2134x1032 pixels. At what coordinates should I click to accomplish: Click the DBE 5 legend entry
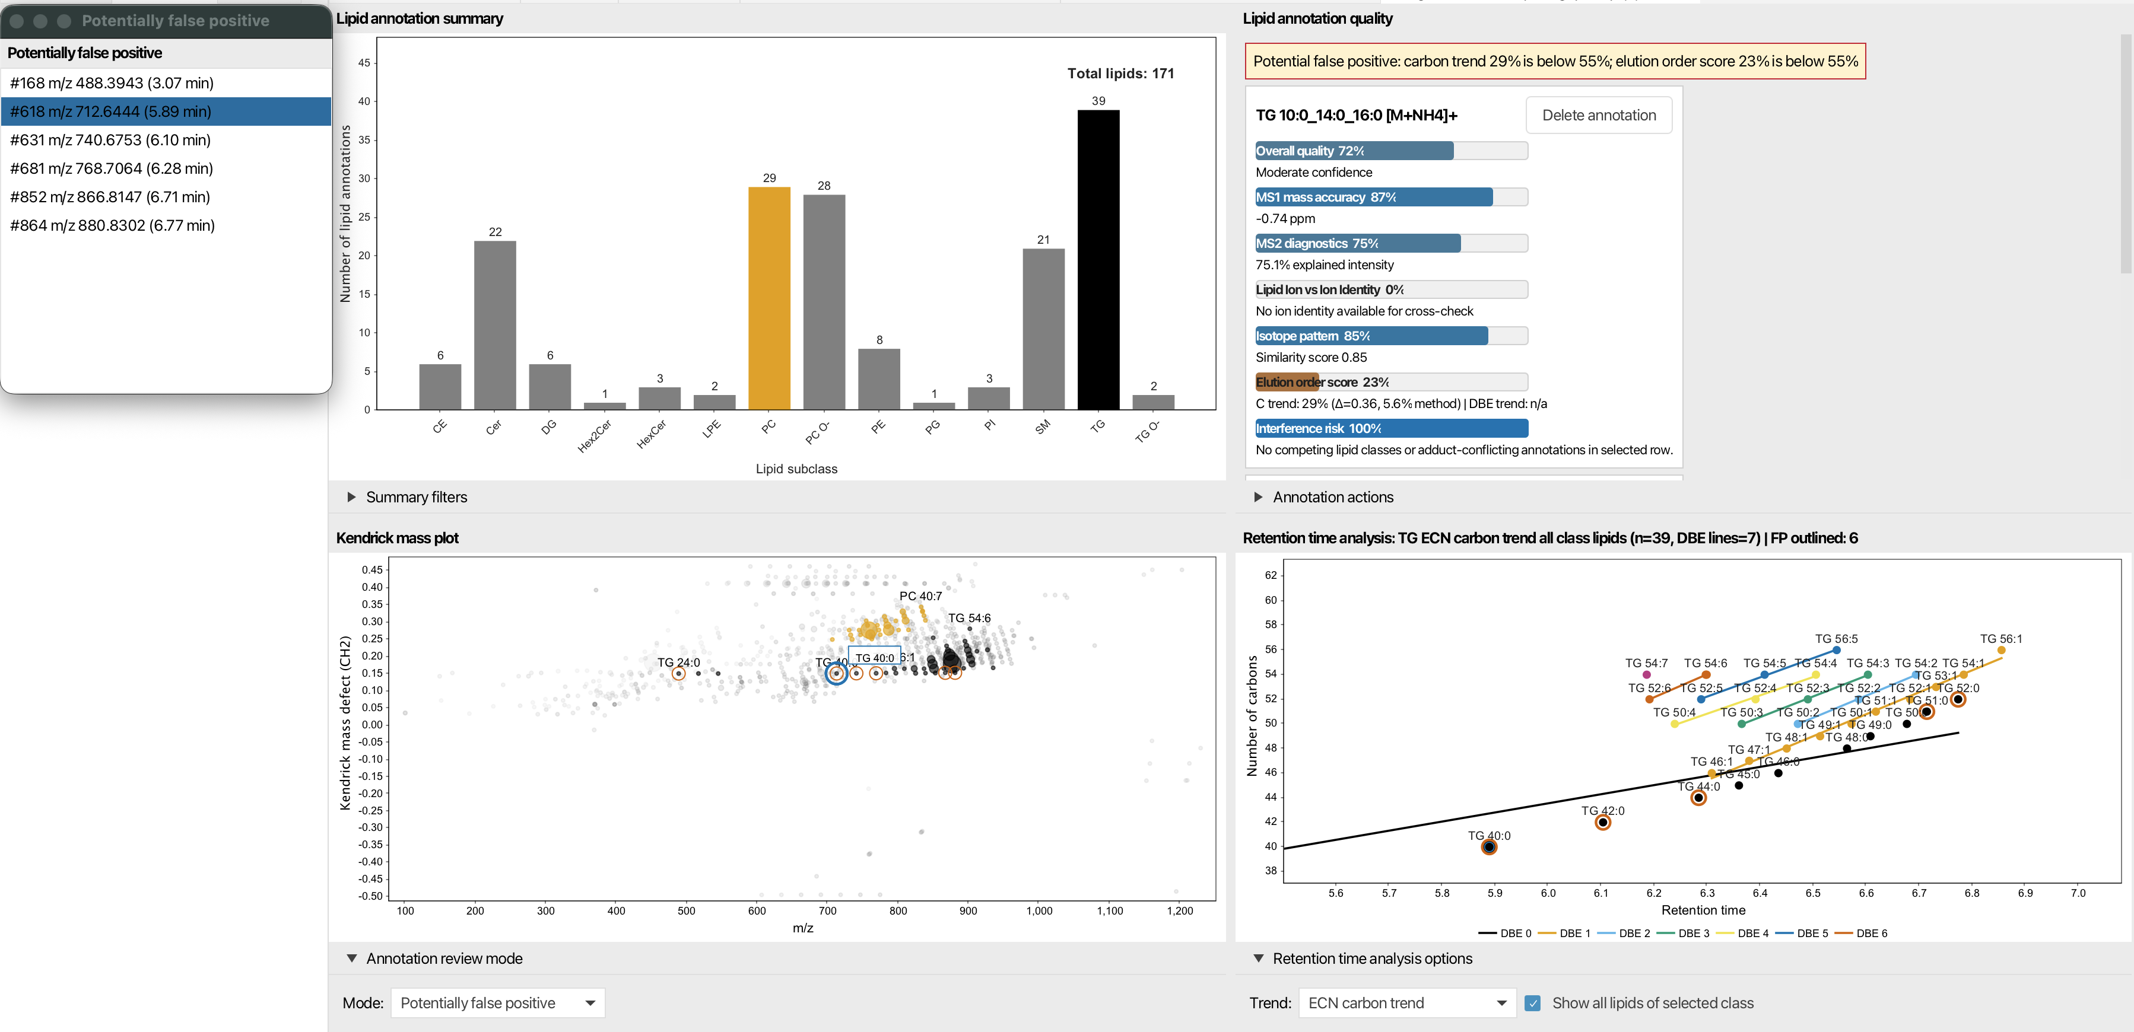click(1802, 934)
